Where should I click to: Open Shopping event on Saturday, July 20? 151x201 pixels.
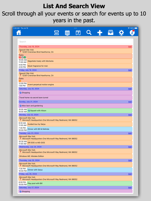click(x=75, y=93)
